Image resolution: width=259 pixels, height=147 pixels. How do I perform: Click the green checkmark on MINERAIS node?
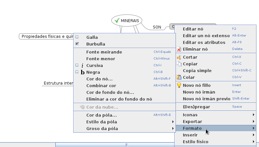pos(117,20)
